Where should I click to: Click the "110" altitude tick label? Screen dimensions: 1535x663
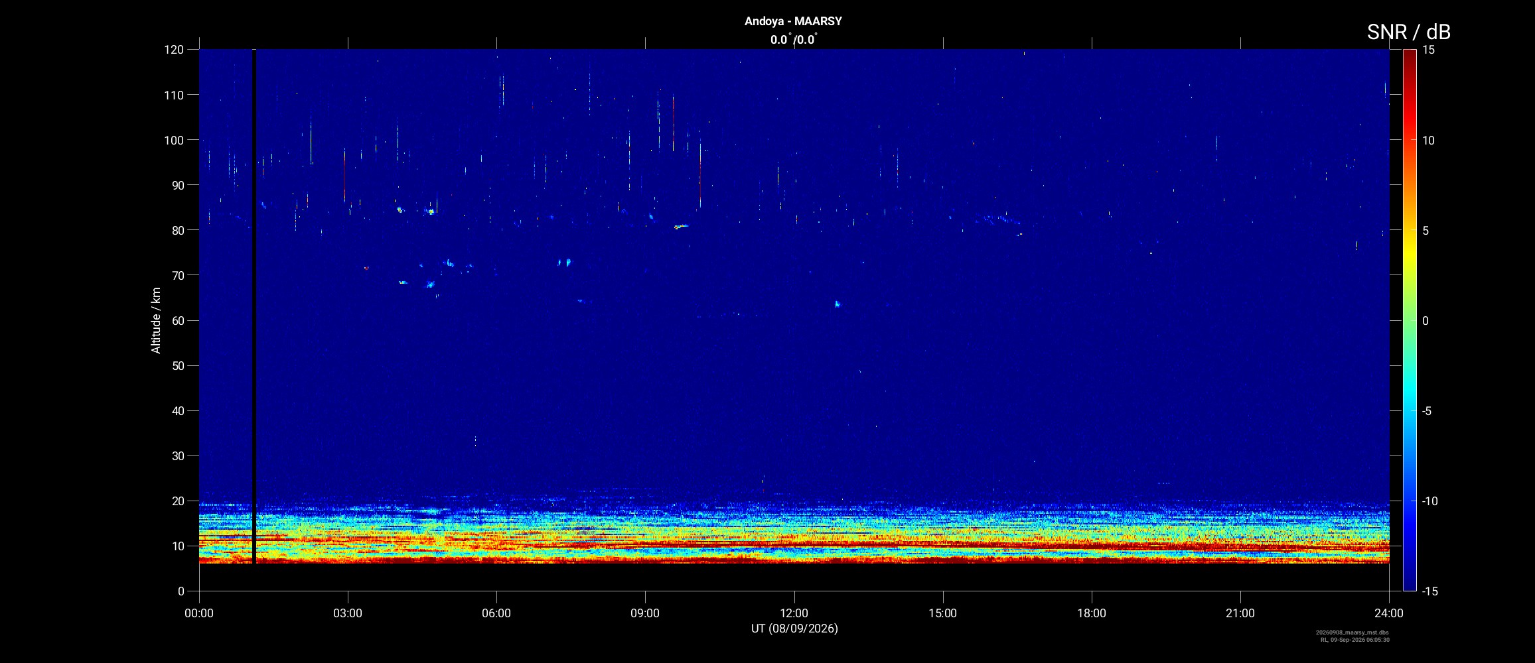174,95
